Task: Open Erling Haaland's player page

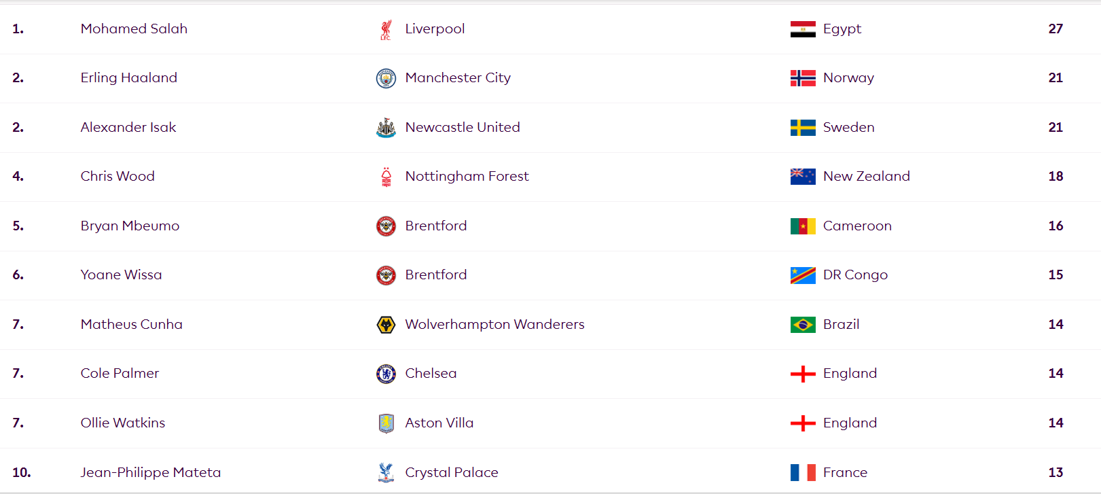Action: [128, 77]
